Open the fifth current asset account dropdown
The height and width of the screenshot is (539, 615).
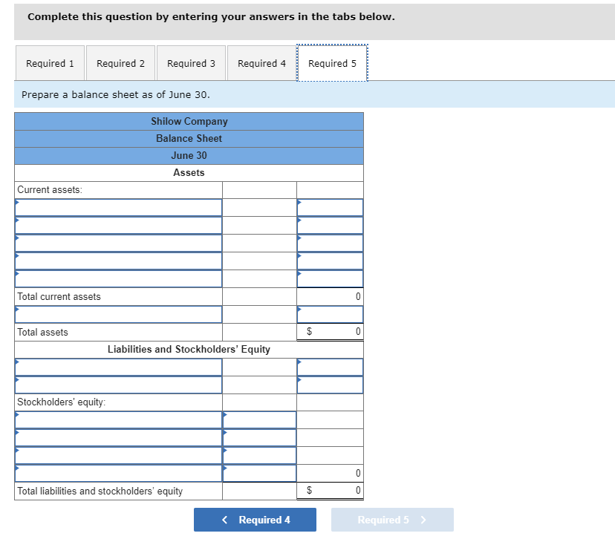point(118,278)
